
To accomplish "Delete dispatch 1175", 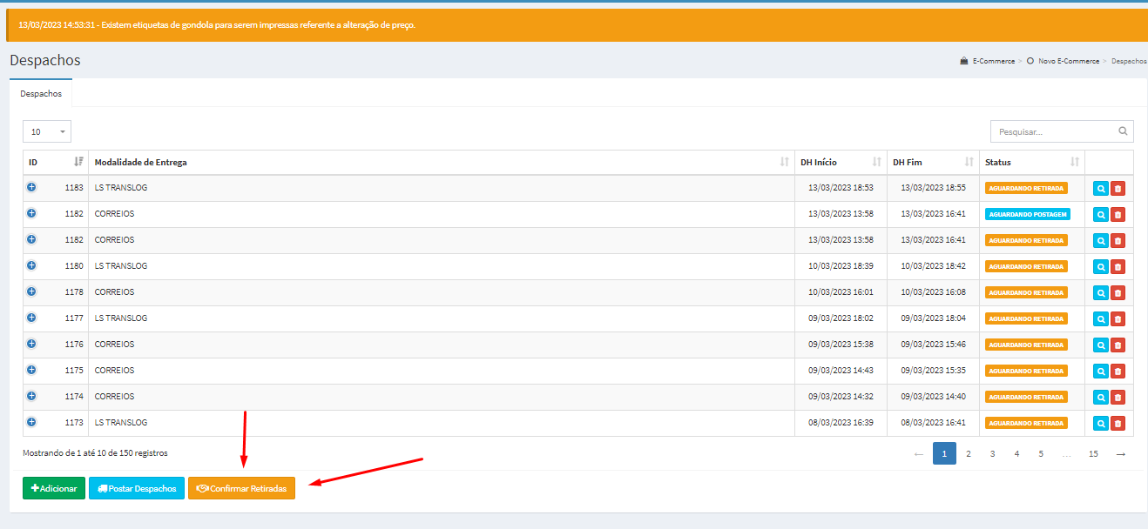I will coord(1118,372).
